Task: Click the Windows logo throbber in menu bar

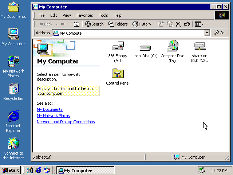Action: pyautogui.click(x=222, y=15)
